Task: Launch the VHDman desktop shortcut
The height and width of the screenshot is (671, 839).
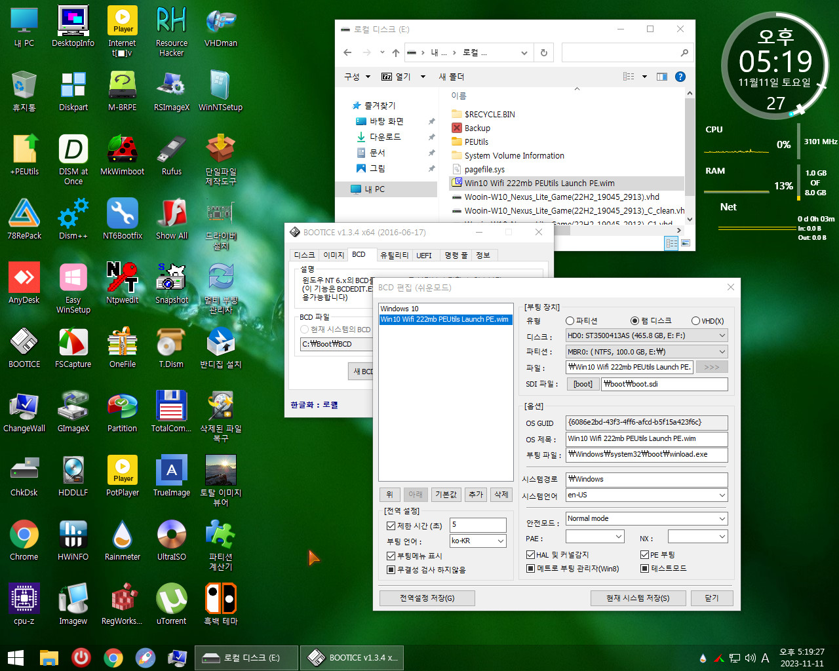Action: click(221, 28)
